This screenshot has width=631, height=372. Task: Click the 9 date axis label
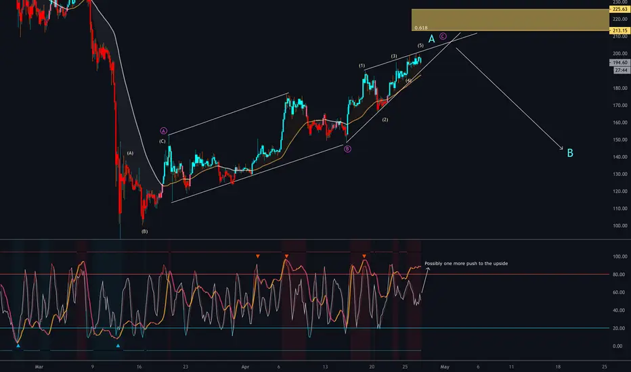tap(93, 367)
